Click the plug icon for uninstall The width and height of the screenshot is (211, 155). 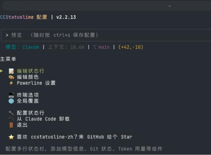(11, 119)
